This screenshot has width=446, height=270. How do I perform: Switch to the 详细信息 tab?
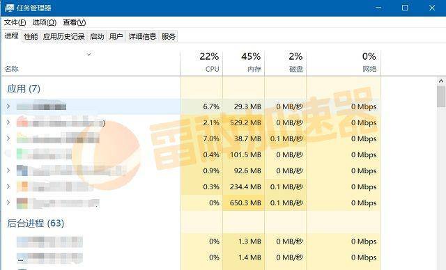click(x=142, y=36)
